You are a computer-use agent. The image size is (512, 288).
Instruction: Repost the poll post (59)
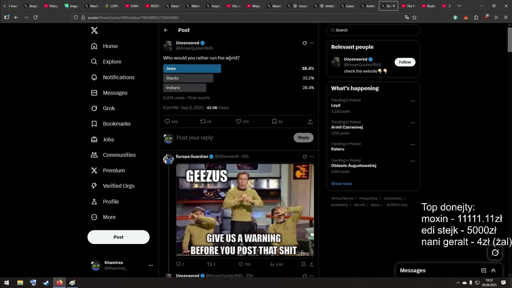point(206,122)
